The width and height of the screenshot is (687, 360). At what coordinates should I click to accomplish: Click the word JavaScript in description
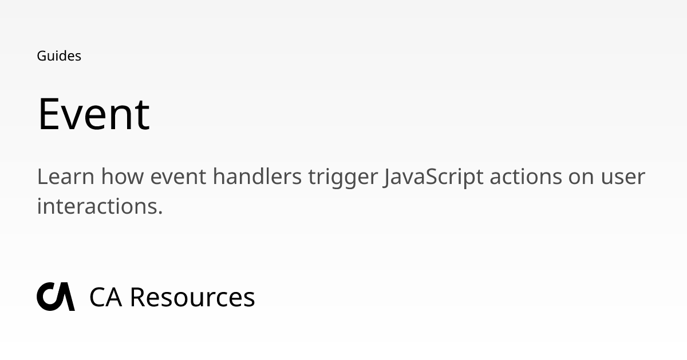pyautogui.click(x=433, y=177)
